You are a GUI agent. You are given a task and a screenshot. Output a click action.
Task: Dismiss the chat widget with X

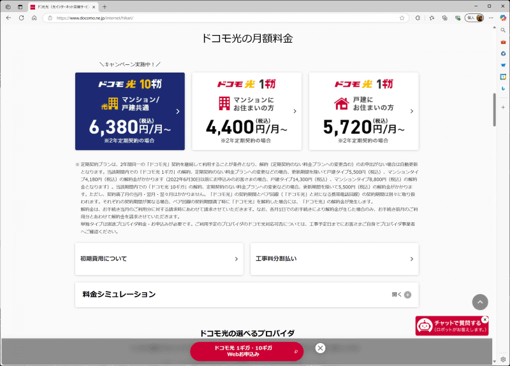click(485, 320)
